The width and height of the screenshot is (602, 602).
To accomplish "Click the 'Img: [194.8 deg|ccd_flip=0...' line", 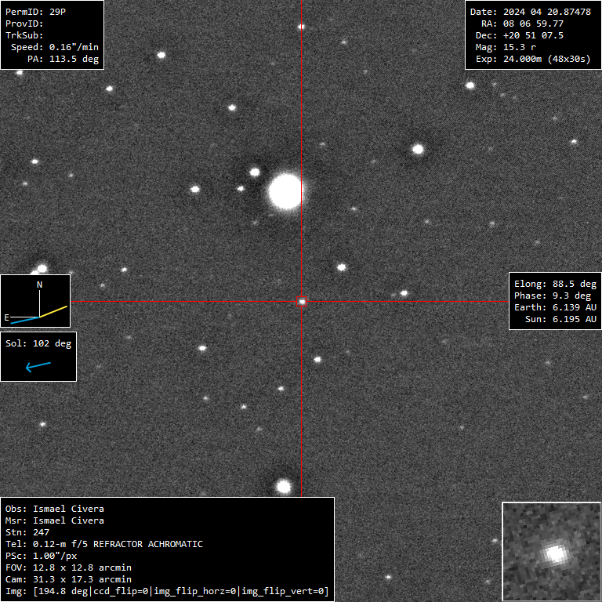I will click(x=167, y=591).
